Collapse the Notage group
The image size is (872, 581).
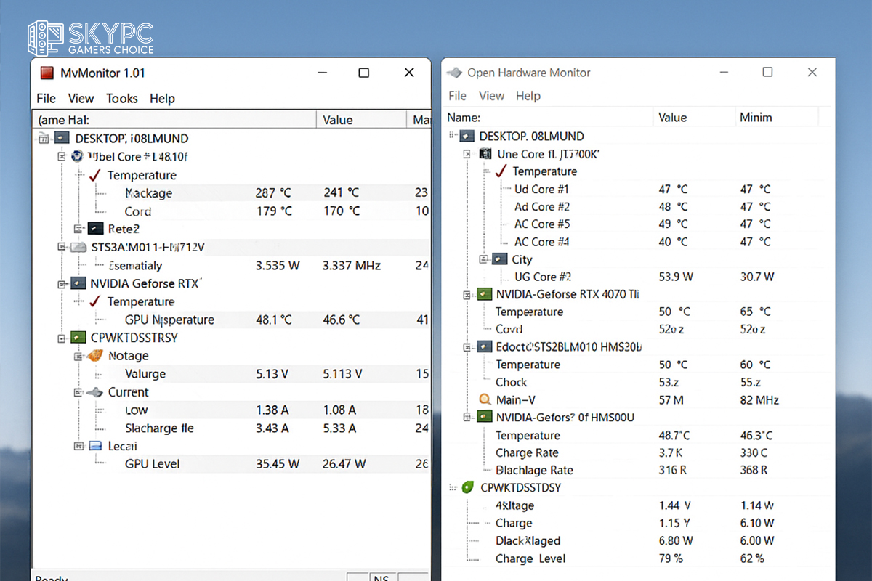[x=78, y=356]
